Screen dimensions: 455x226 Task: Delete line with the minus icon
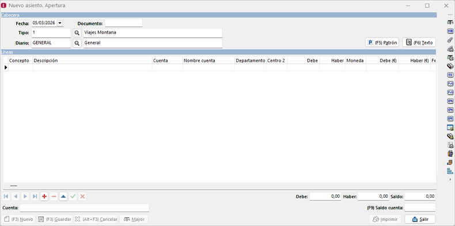pos(54,197)
